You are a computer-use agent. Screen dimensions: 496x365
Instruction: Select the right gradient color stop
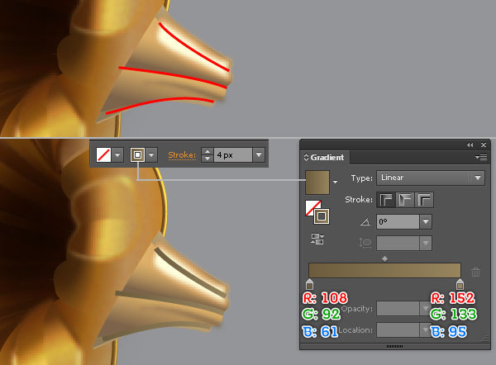pos(460,284)
